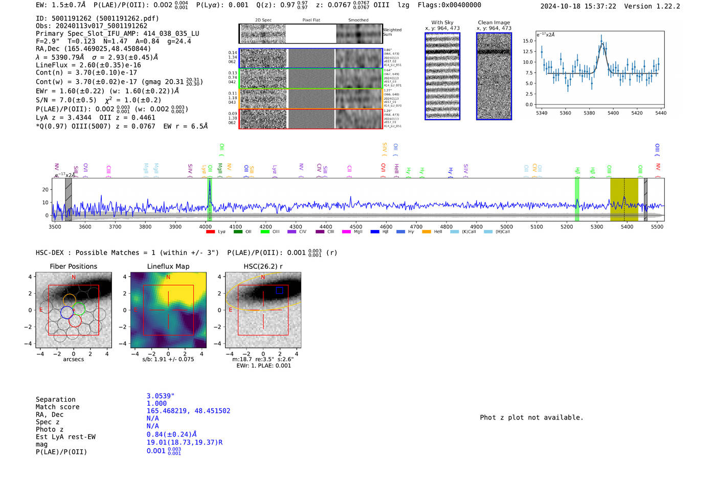Click the ID line '5001191262 (5001191262.pdf)'

coord(98,18)
